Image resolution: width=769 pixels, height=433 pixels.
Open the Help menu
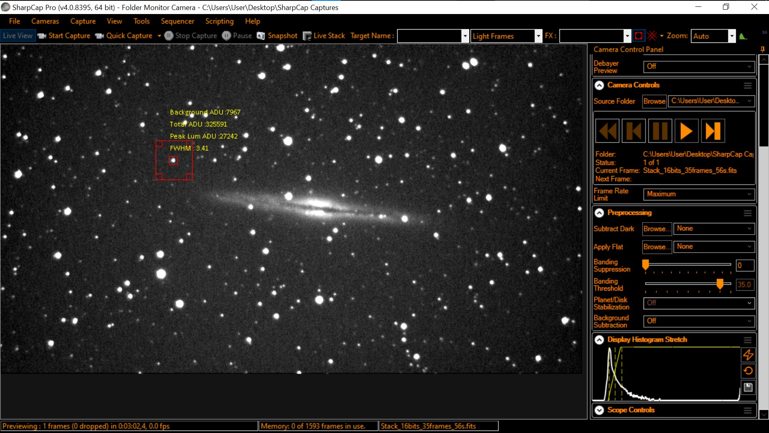tap(252, 21)
